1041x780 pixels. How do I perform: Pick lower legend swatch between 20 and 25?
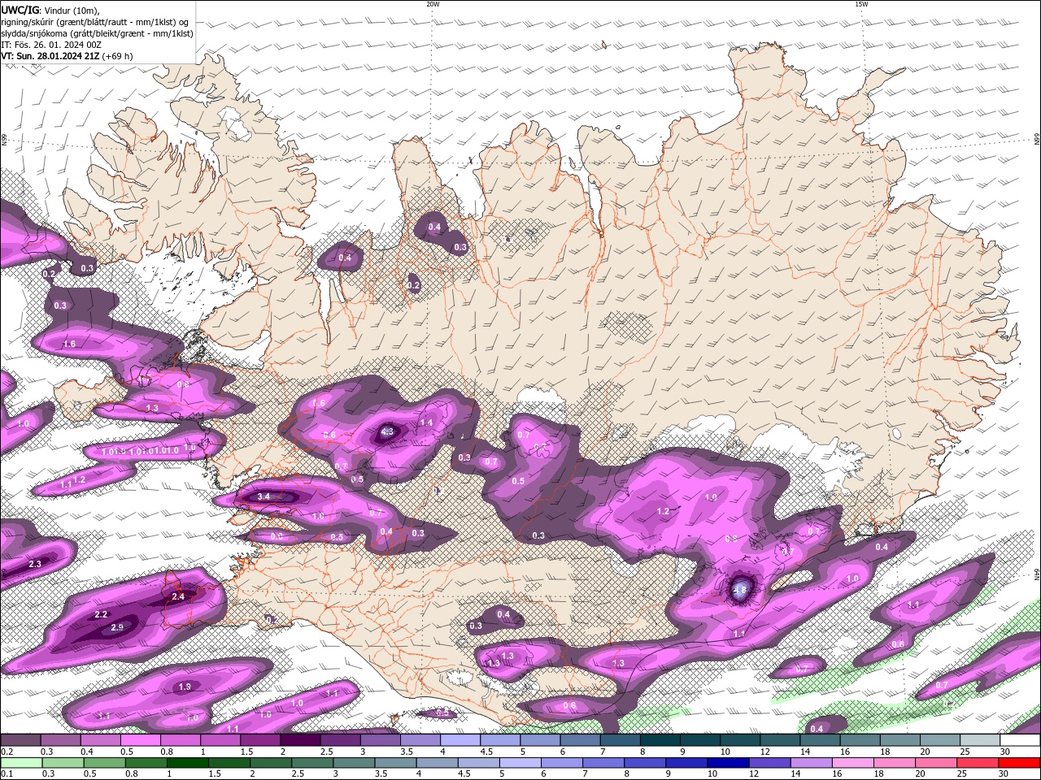point(935,763)
